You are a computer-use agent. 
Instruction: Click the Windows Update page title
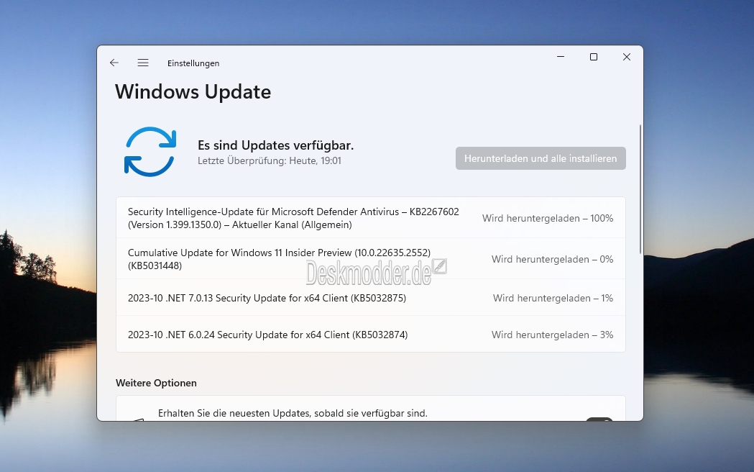pyautogui.click(x=193, y=91)
